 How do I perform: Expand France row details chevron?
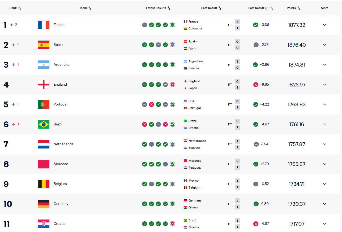click(324, 25)
